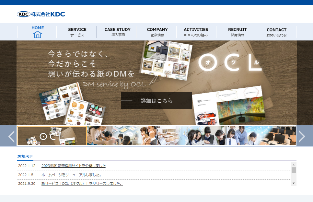
Task: Go to CASE STUDY 導入事例
Action: point(117,32)
